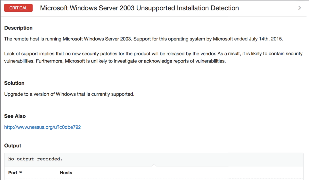Screen dimensions: 309x180
Task: Expand details with the right chevron arrow
Action: (300, 8)
